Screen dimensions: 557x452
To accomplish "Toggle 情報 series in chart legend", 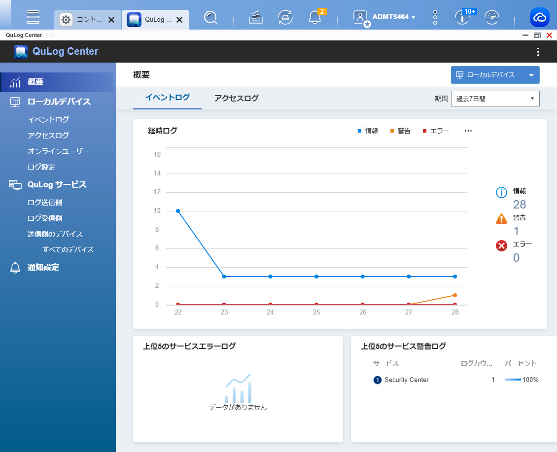I will [x=368, y=131].
